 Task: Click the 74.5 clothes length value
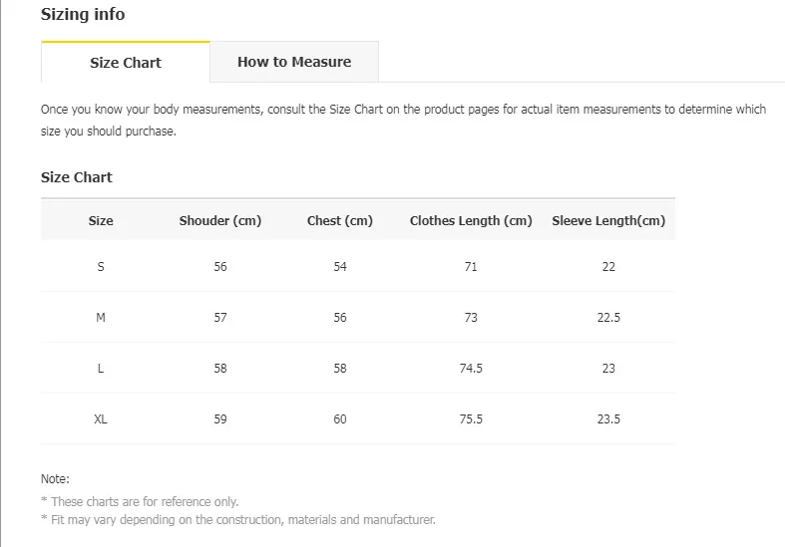[471, 369]
